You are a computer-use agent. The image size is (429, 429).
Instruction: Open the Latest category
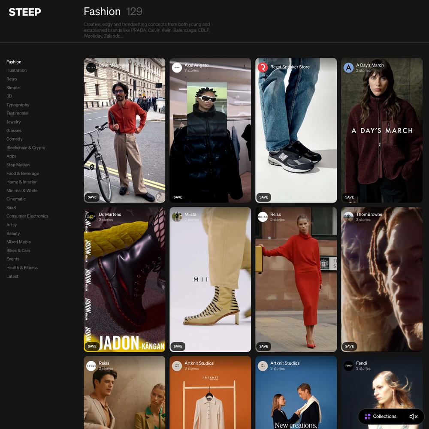pyautogui.click(x=12, y=277)
